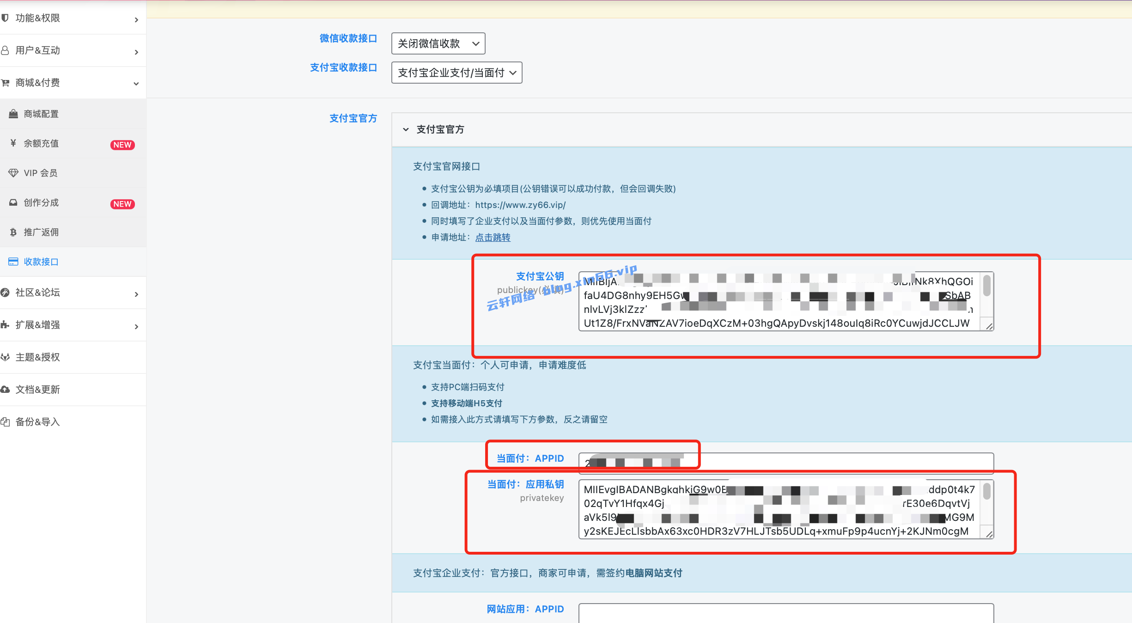Screen dimensions: 1132x623
Task: Collapse the 商城&付费 menu arrow
Action: coord(136,84)
